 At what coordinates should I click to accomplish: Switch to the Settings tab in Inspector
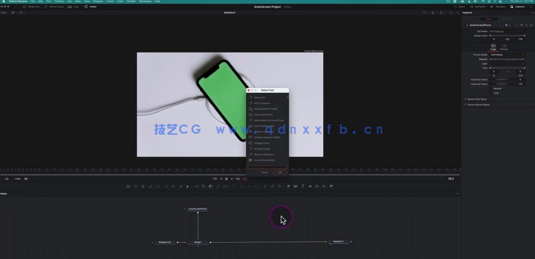pyautogui.click(x=504, y=48)
